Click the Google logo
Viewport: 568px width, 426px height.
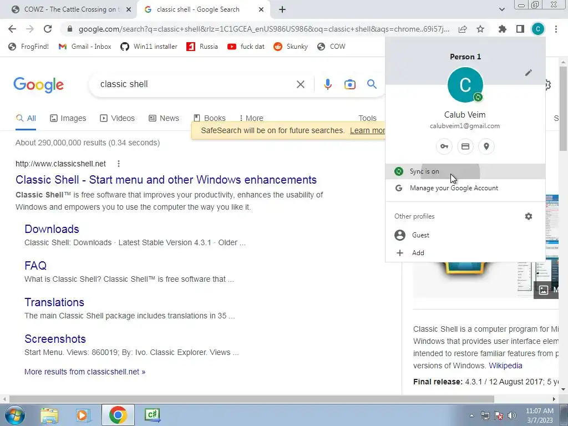(x=38, y=85)
